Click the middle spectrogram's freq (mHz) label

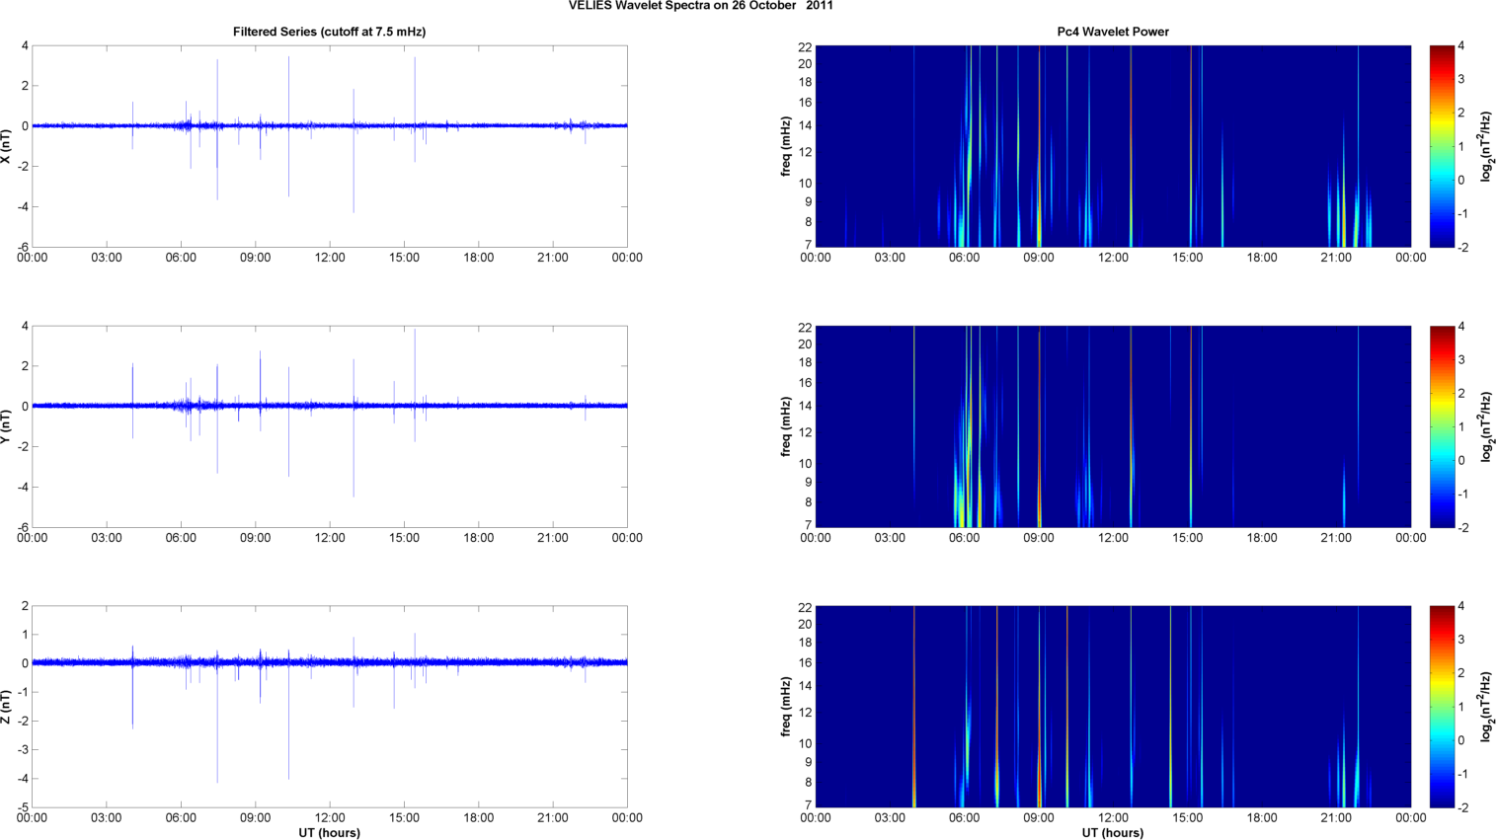(786, 426)
